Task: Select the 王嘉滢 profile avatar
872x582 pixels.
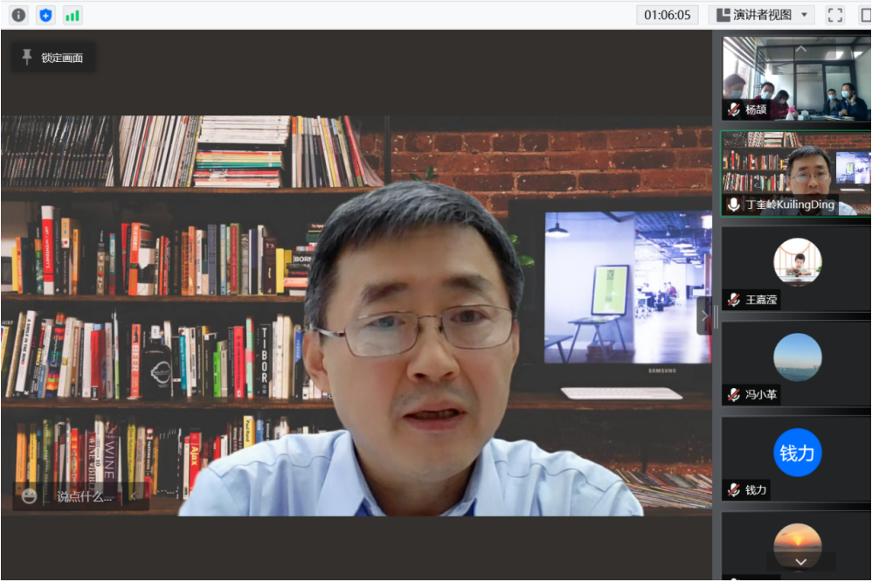Action: pyautogui.click(x=798, y=262)
